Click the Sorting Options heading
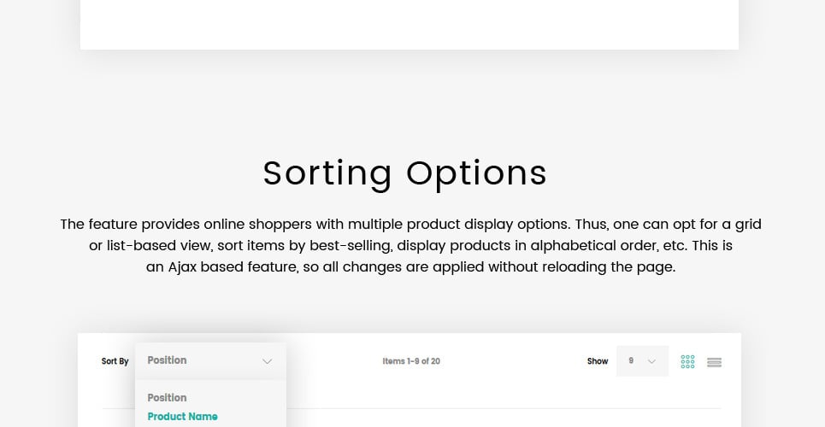Screen dimensions: 825x427 coord(404,173)
